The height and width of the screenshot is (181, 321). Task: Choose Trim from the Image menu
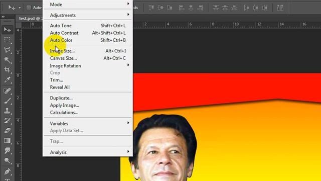coord(88,80)
